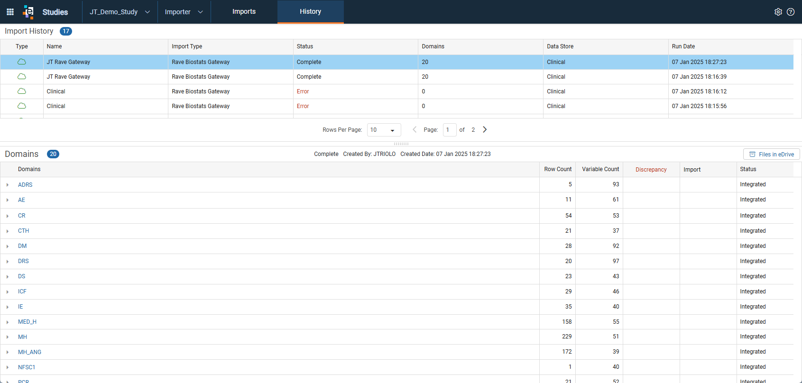802x383 pixels.
Task: Open the MED_H domain link
Action: coord(27,322)
